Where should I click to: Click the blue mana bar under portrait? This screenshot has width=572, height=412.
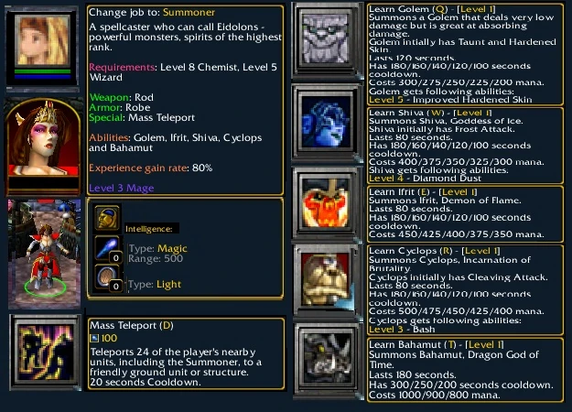(43, 77)
